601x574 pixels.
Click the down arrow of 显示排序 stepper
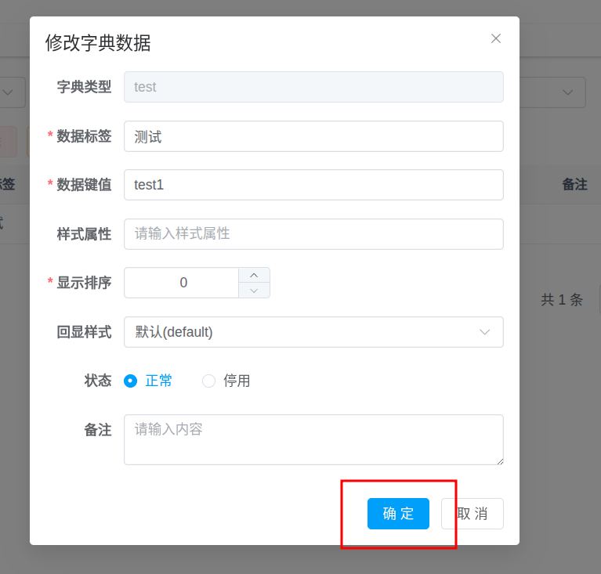[x=254, y=291]
